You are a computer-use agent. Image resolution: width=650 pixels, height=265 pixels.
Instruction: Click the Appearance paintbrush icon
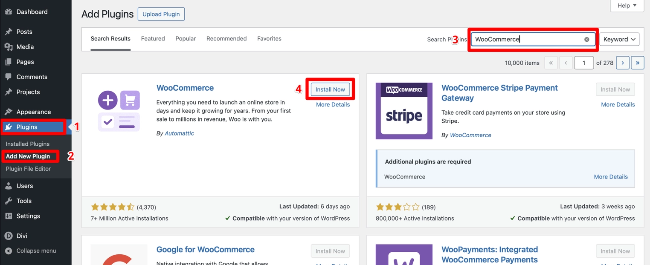[x=9, y=112]
